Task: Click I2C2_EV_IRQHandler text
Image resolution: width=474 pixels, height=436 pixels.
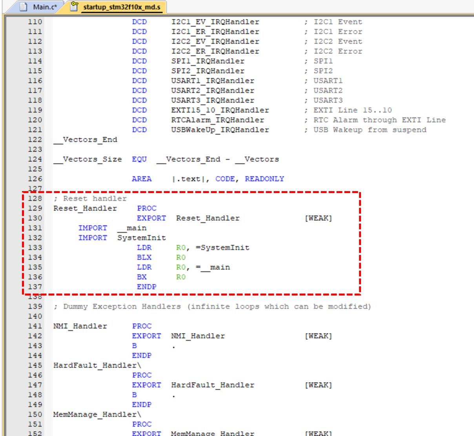Action: click(215, 42)
